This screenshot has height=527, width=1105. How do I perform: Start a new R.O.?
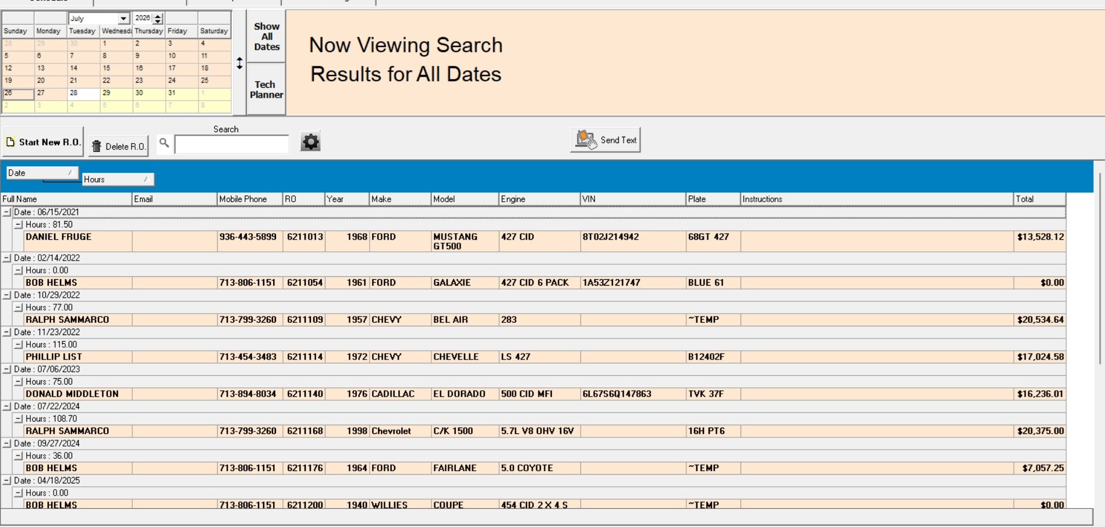coord(43,142)
